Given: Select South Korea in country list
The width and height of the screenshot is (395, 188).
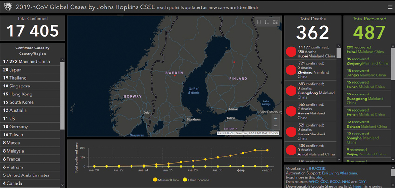Looking at the screenshot, I should tap(31, 102).
